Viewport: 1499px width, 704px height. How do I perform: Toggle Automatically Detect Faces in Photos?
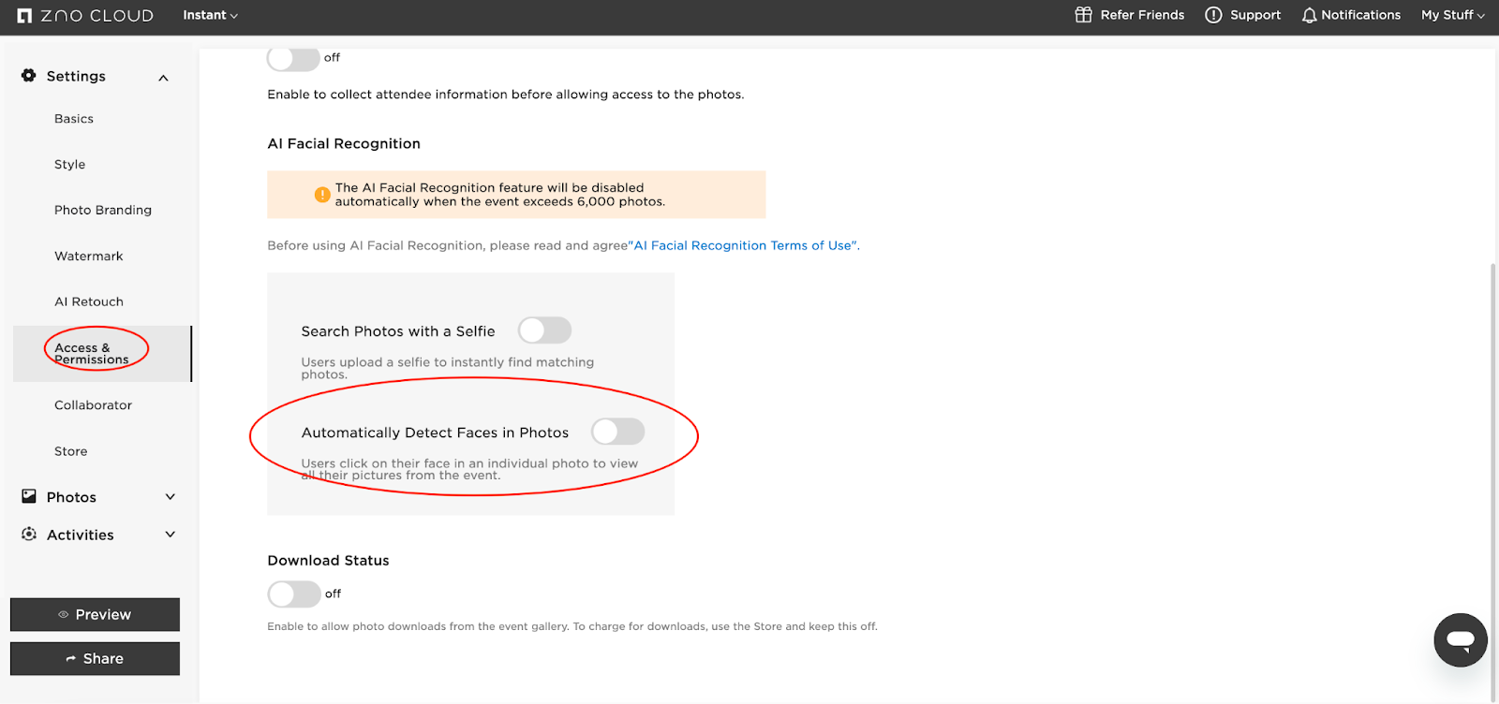[x=617, y=432]
